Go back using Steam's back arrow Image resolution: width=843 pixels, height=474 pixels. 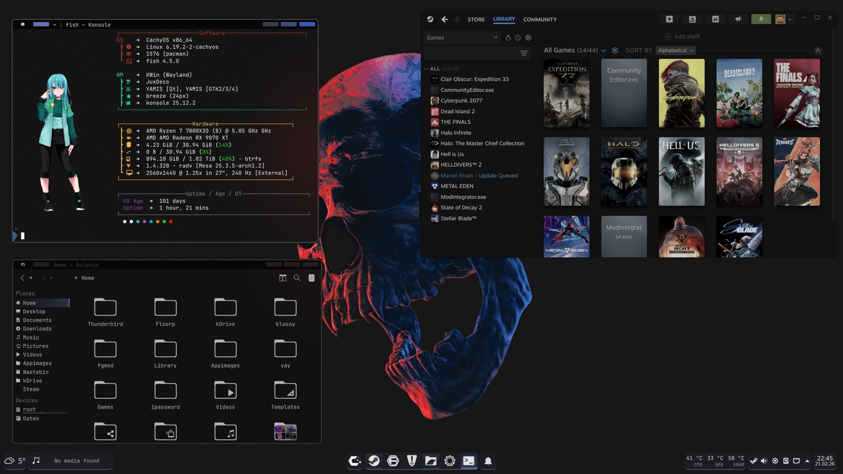[x=445, y=19]
